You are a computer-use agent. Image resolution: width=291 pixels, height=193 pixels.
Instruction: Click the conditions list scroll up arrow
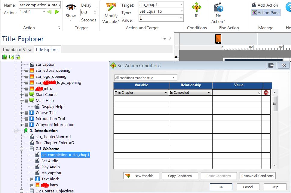tap(274, 93)
